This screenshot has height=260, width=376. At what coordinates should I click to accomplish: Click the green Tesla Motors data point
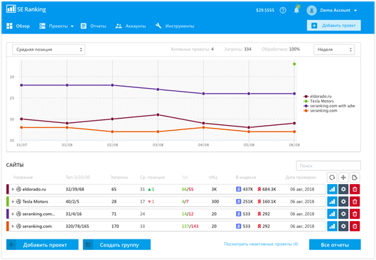[294, 64]
